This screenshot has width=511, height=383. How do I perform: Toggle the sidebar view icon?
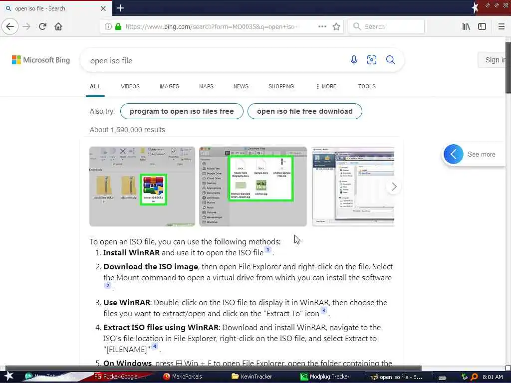point(482,26)
